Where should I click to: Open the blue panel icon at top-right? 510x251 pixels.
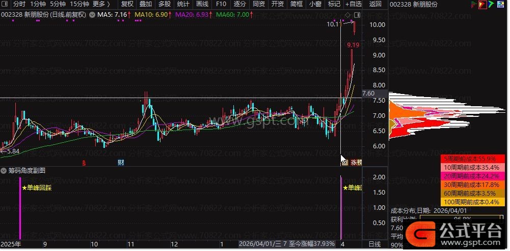(x=500, y=5)
